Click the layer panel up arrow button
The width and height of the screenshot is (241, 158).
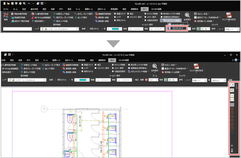point(232,95)
